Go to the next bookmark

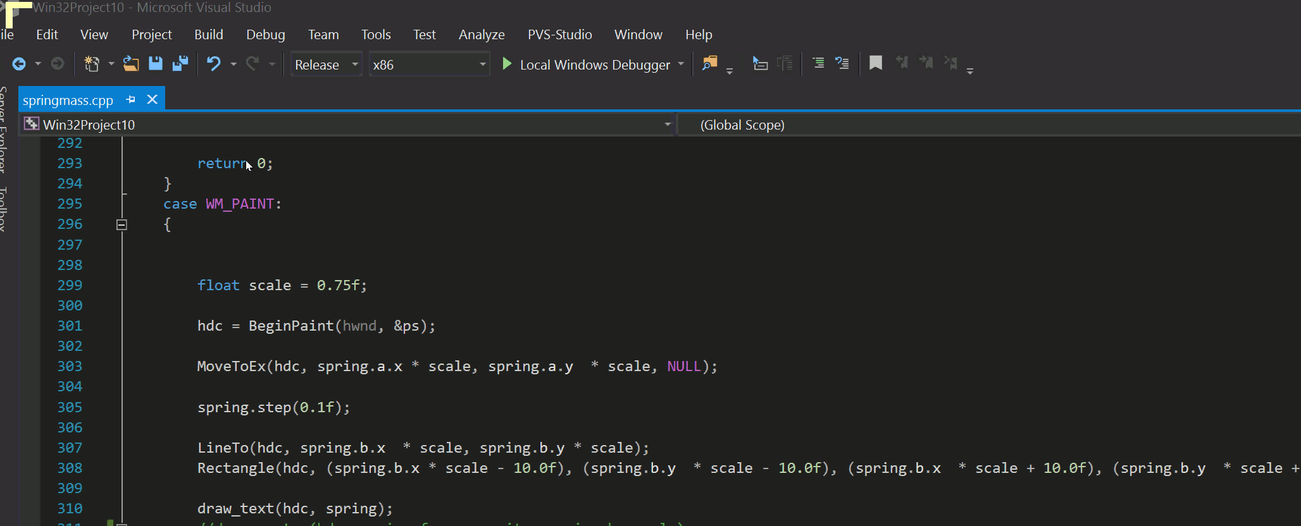point(926,63)
